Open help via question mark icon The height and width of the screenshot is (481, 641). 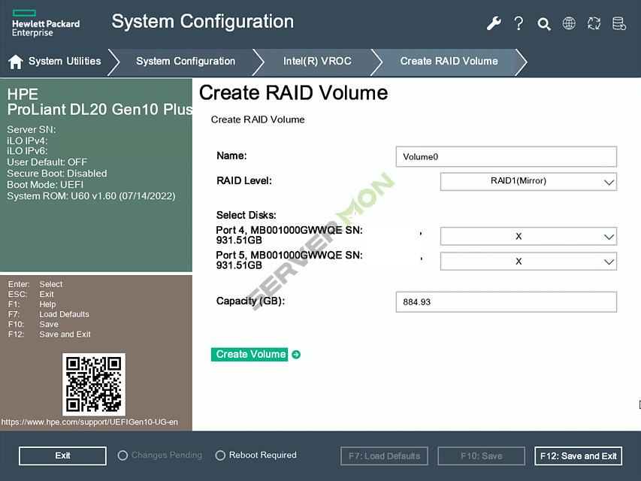(x=519, y=23)
